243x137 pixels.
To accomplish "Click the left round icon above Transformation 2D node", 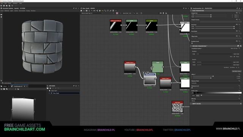I will (144, 73).
